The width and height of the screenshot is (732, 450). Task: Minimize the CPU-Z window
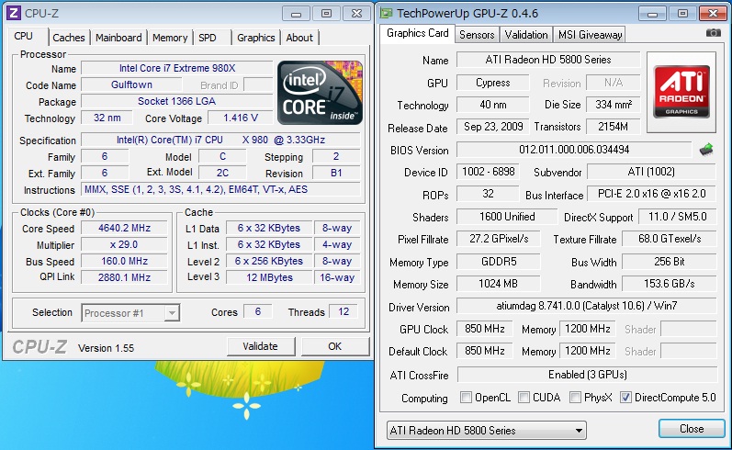tap(296, 14)
